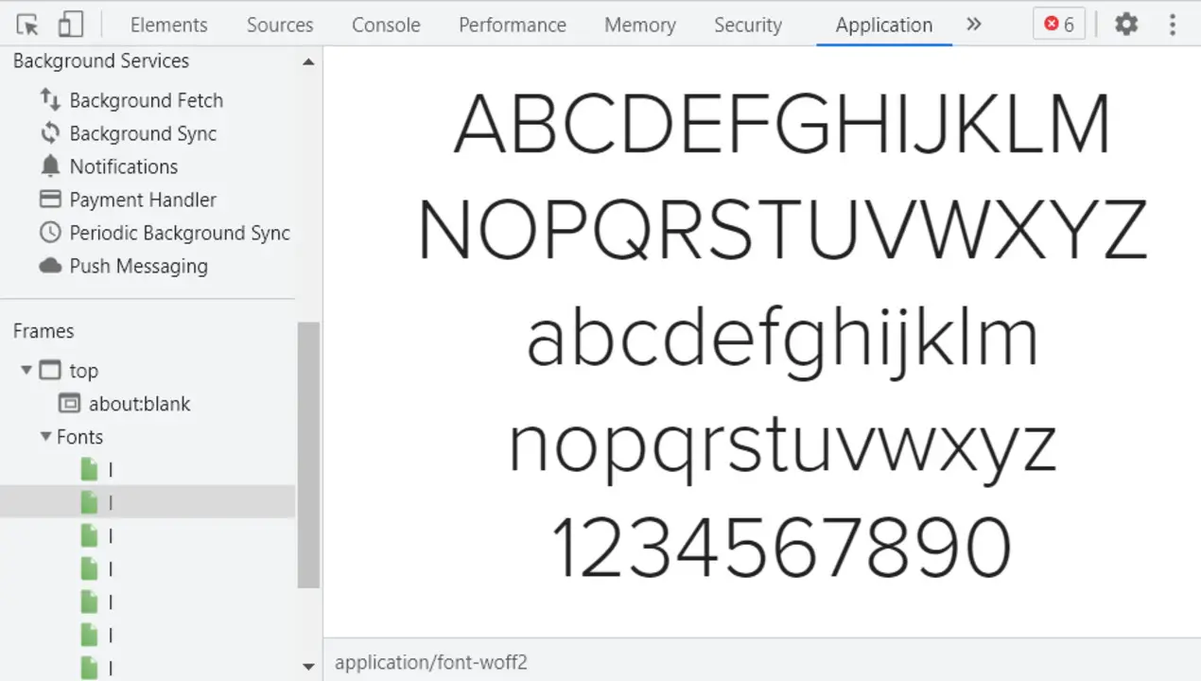The image size is (1201, 681).
Task: Switch to the Memory tab
Action: click(640, 25)
